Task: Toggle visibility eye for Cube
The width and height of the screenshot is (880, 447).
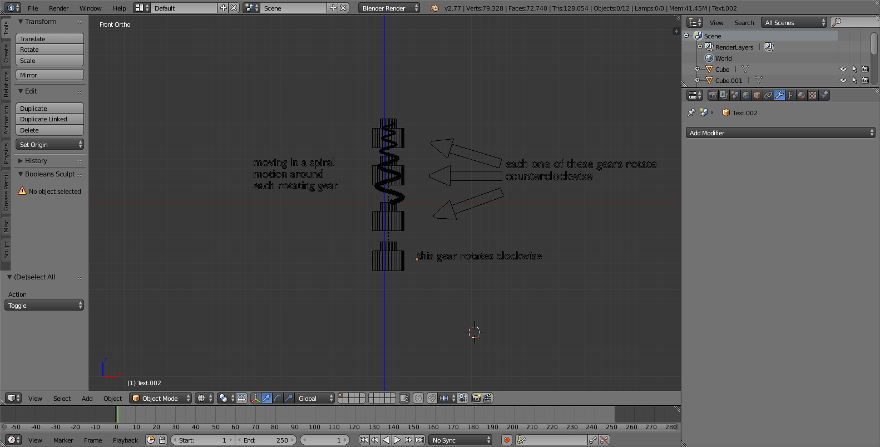Action: 843,69
